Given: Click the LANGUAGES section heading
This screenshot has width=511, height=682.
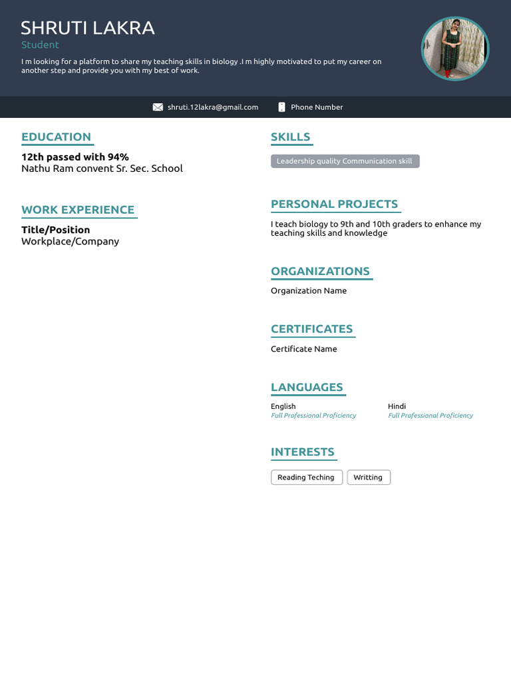Looking at the screenshot, I should (x=307, y=387).
